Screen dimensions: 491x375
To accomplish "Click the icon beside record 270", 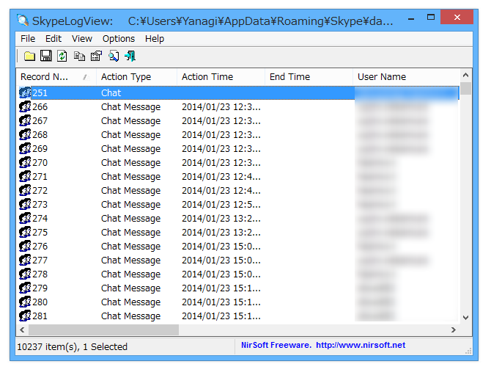I will click(25, 162).
